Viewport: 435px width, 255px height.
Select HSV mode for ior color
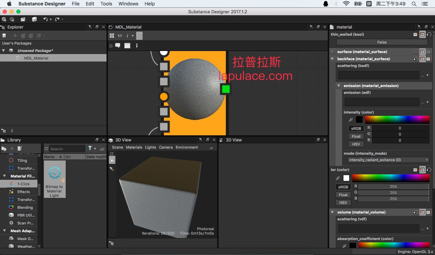coord(343,203)
